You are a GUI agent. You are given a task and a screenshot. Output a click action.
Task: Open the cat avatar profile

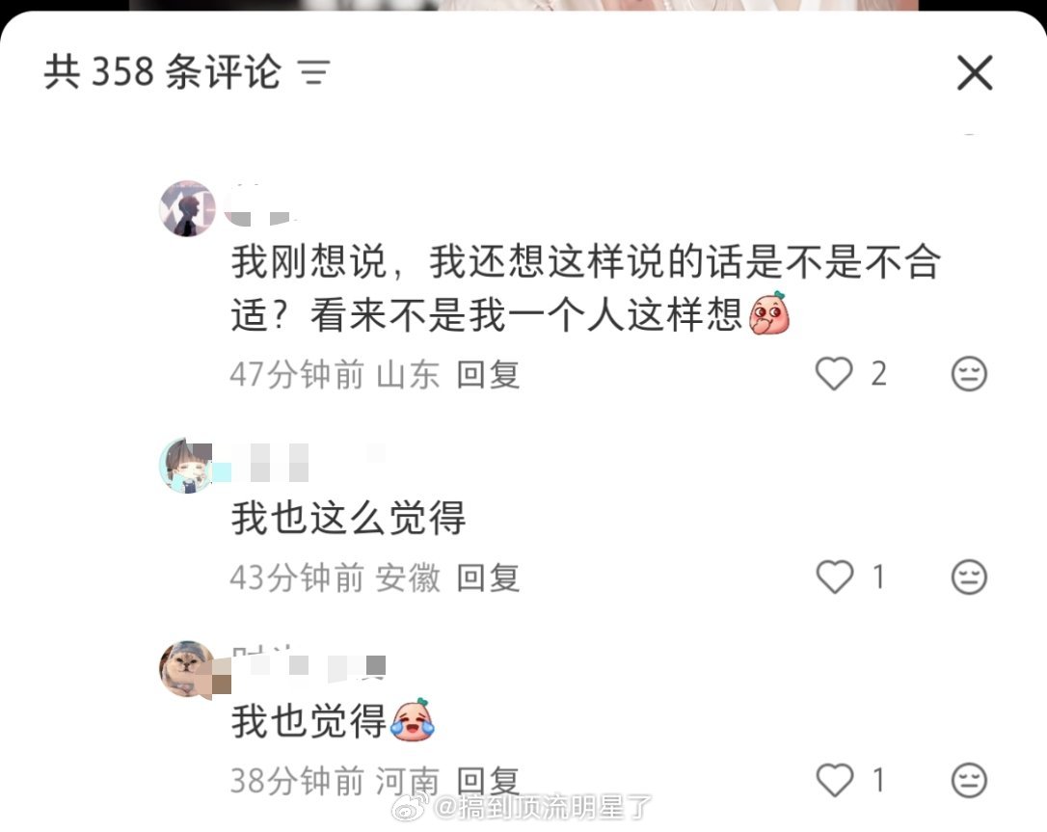[x=187, y=670]
